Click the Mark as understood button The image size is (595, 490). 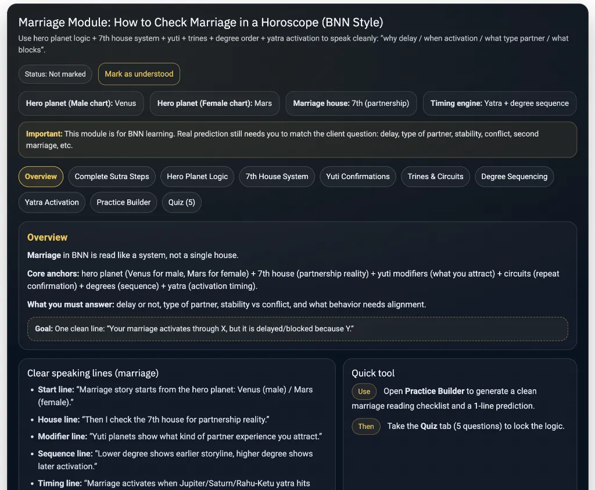click(x=139, y=74)
